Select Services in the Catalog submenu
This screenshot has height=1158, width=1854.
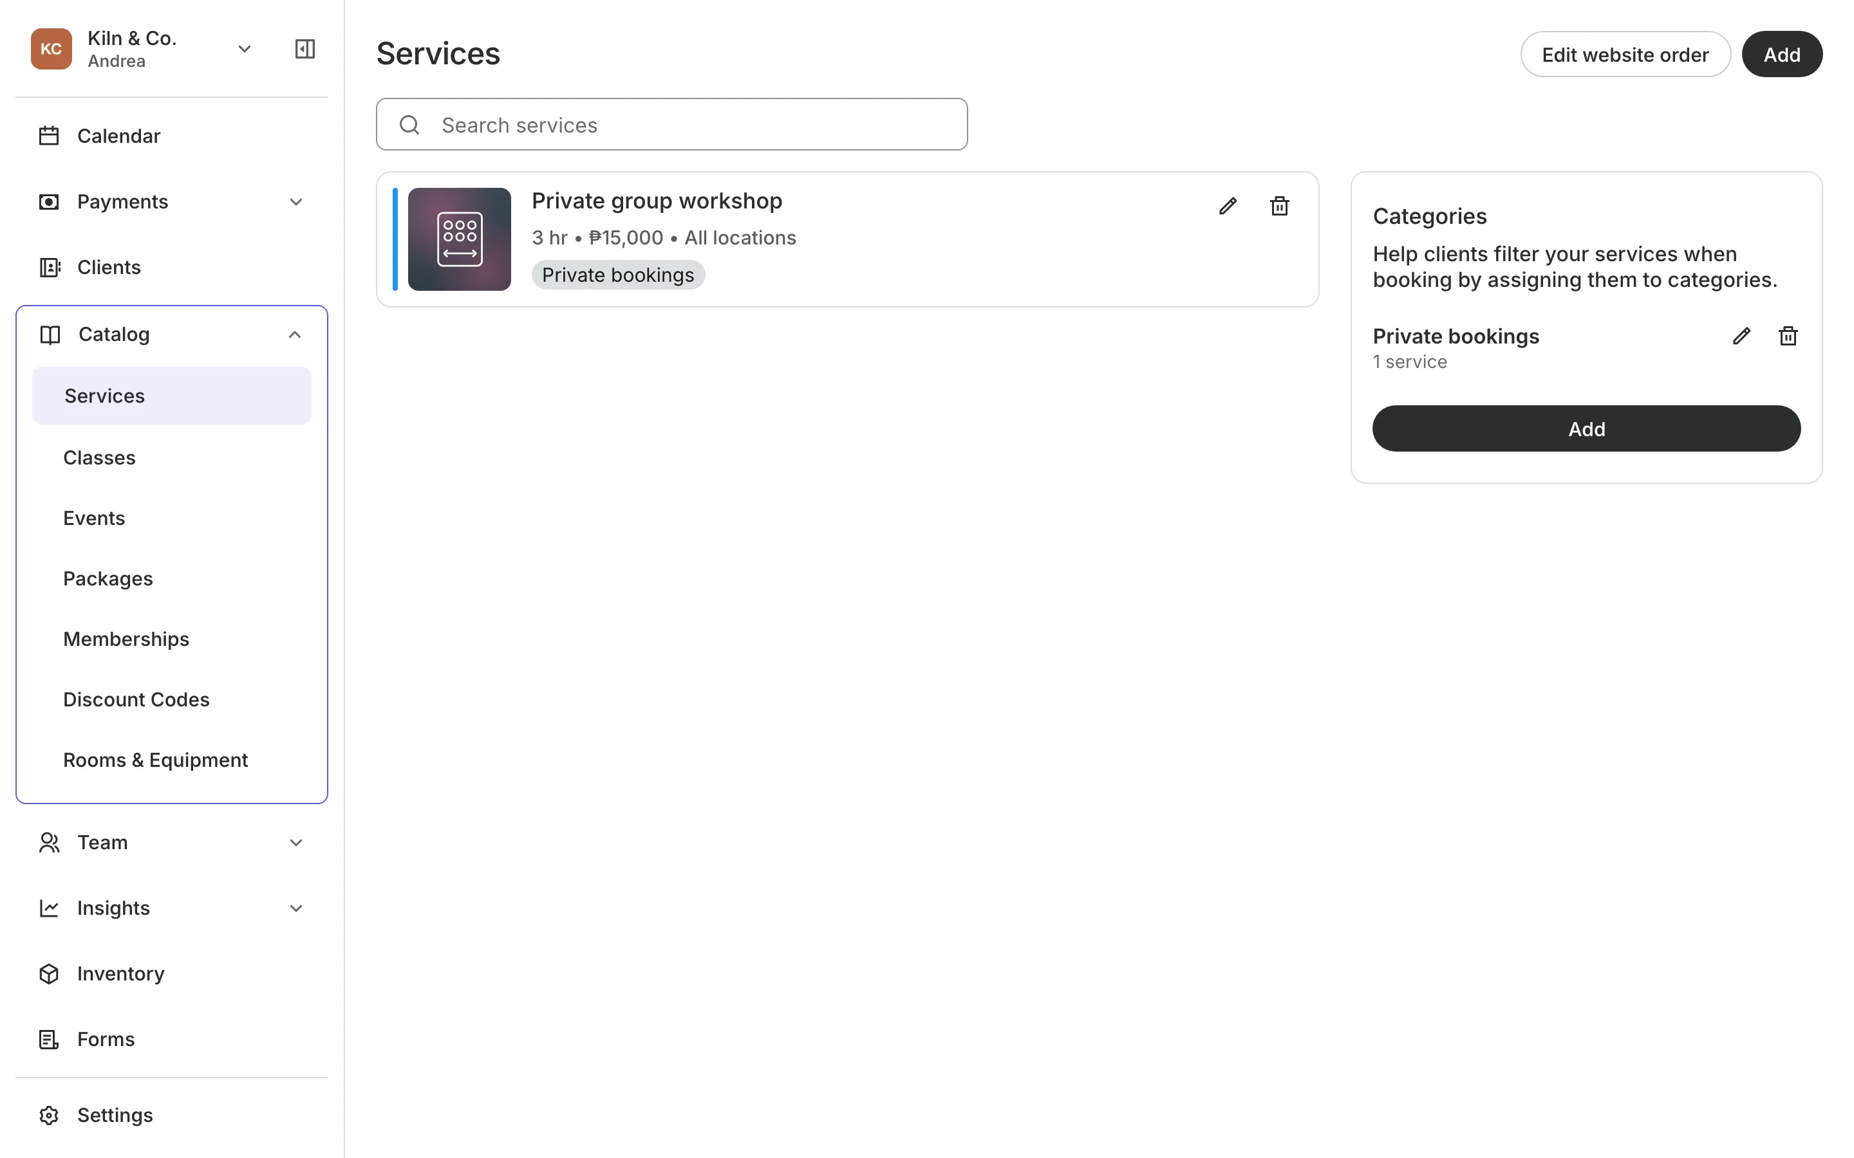pyautogui.click(x=172, y=396)
